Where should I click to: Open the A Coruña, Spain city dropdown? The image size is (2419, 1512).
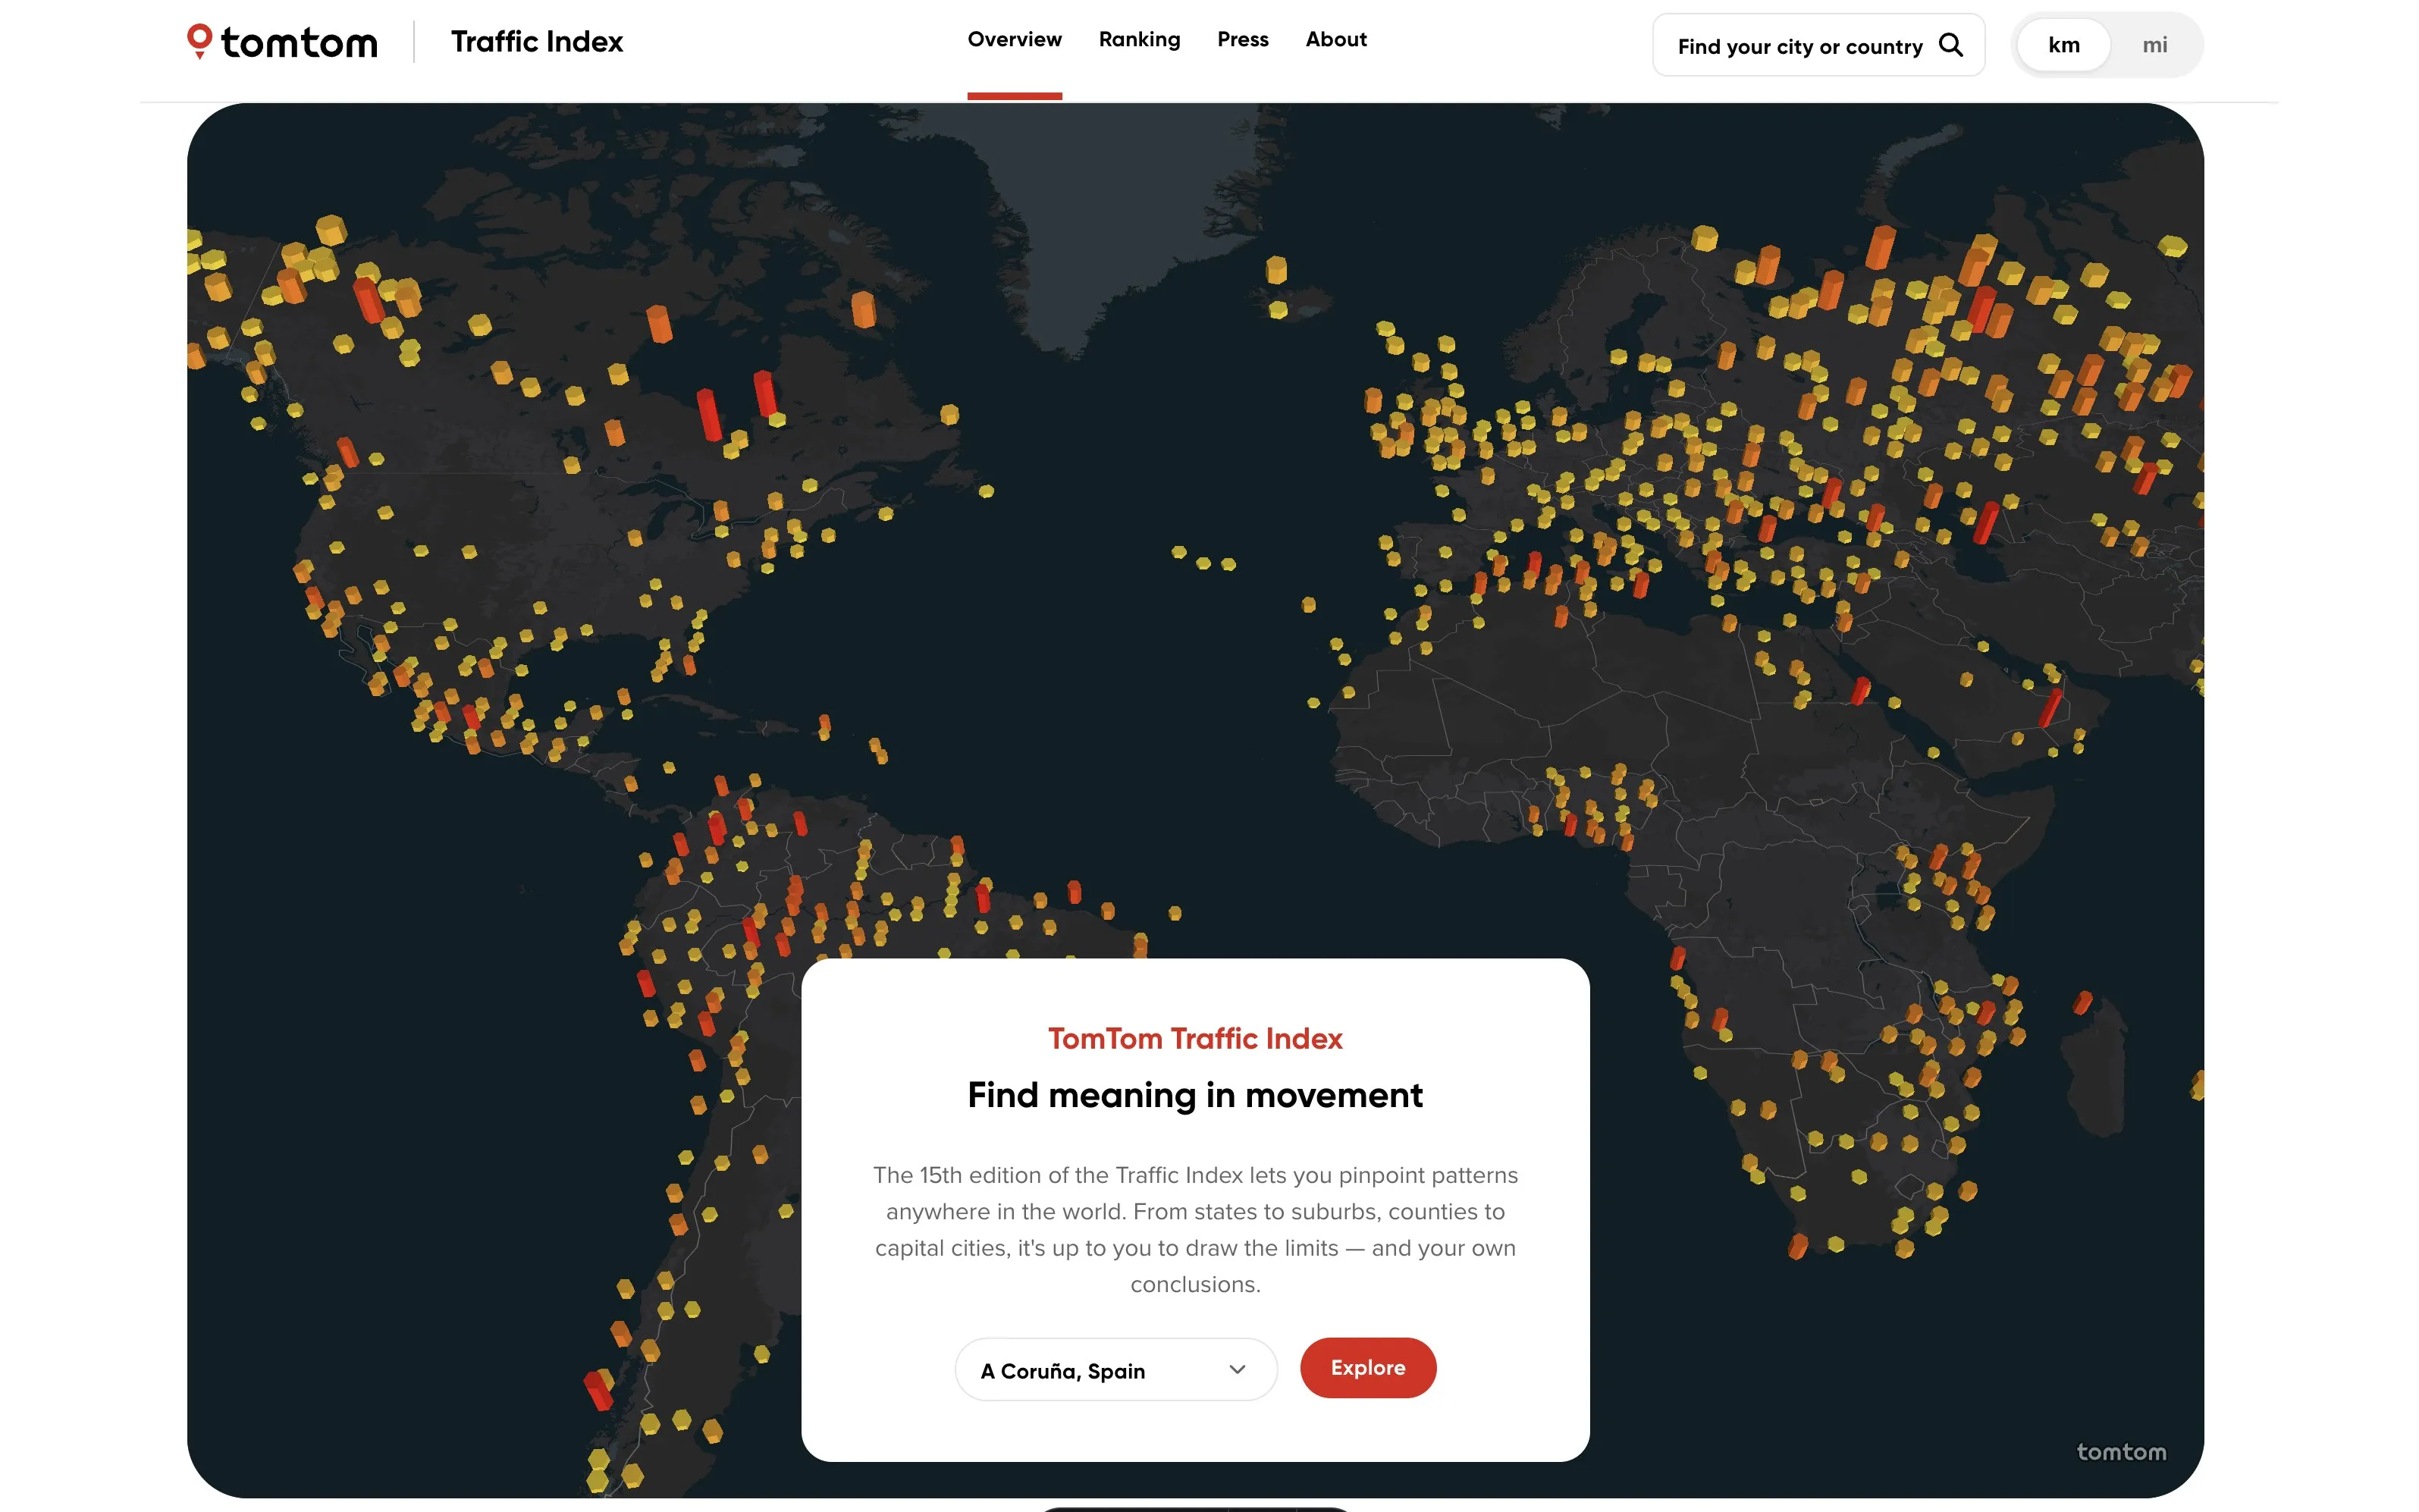(1115, 1369)
